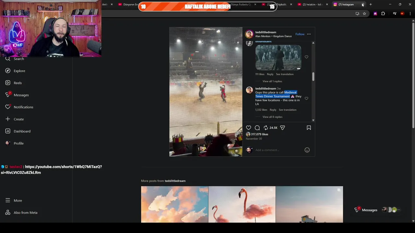Open Profile avatar in sidebar
Screen dimensions: 415x233
tap(8, 143)
